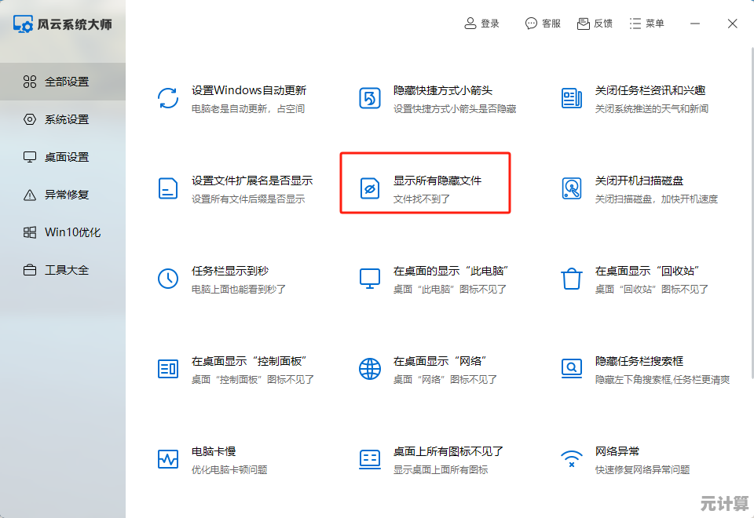Image resolution: width=754 pixels, height=518 pixels.
Task: Click description 快速修复网络异常问题
Action: click(x=642, y=470)
